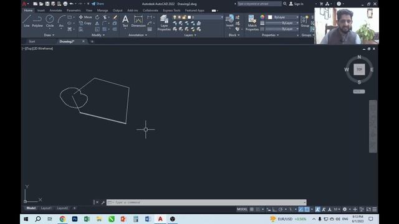Expand the Layers panel
The height and width of the screenshot is (224, 399).
click(190, 35)
